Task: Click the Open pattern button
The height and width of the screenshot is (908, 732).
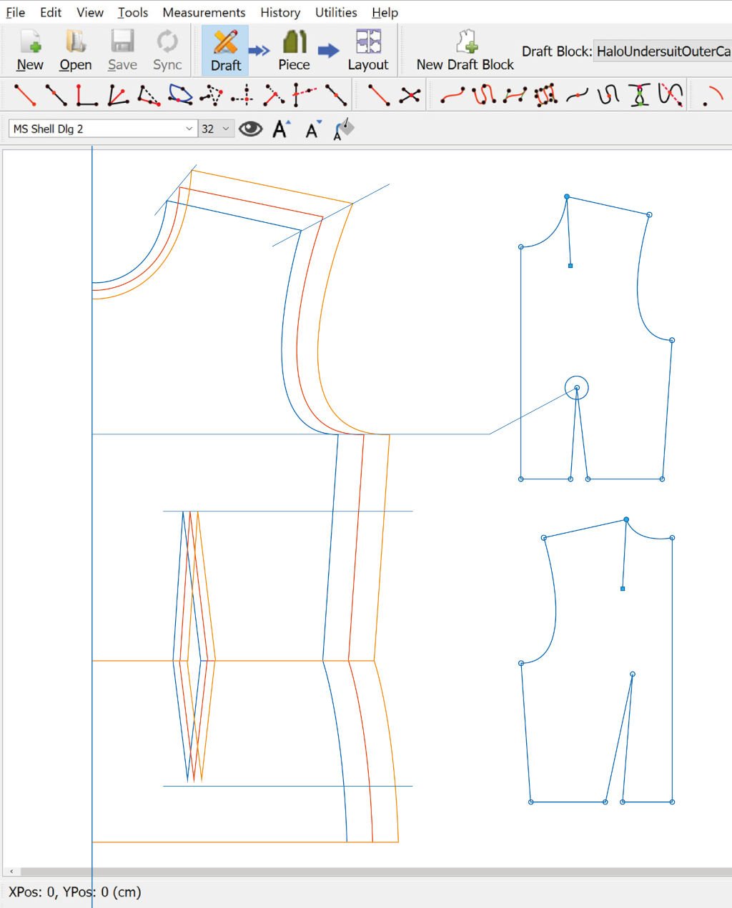Action: coord(75,50)
